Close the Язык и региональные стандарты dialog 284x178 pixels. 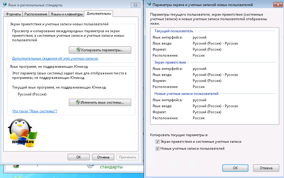click(135, 5)
